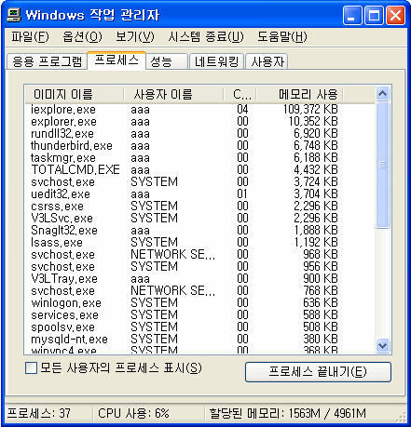Screen dimensions: 411x427
Task: Switch to the 성능 tab
Action: 167,61
